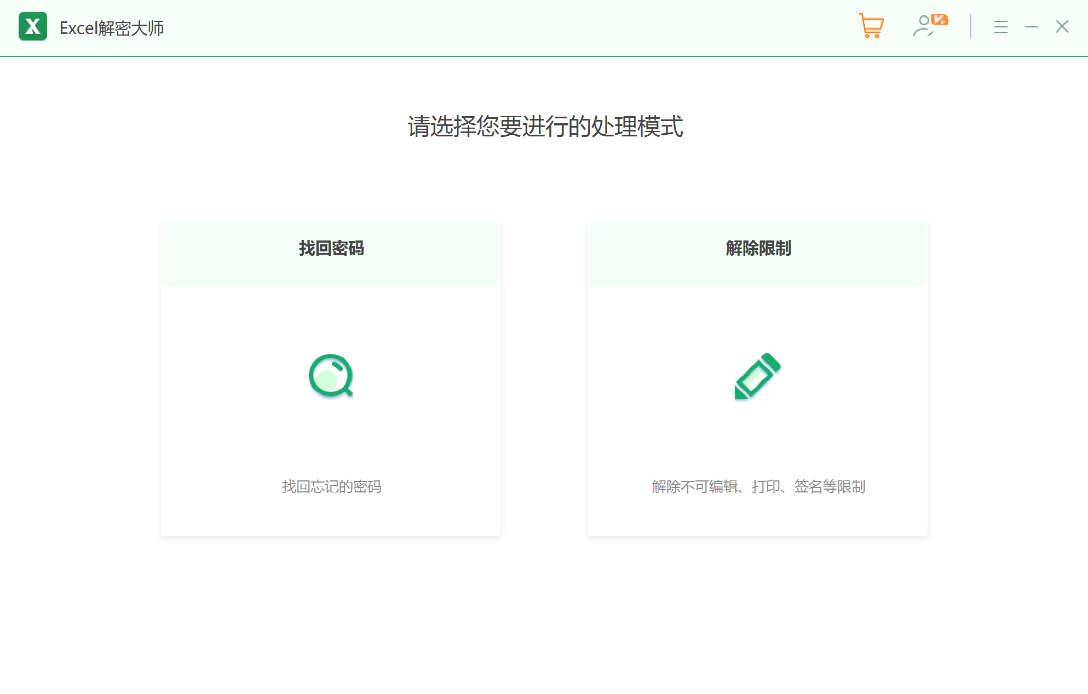The image size is (1088, 694).
Task: Close the Excel解密大师 window
Action: (1062, 26)
